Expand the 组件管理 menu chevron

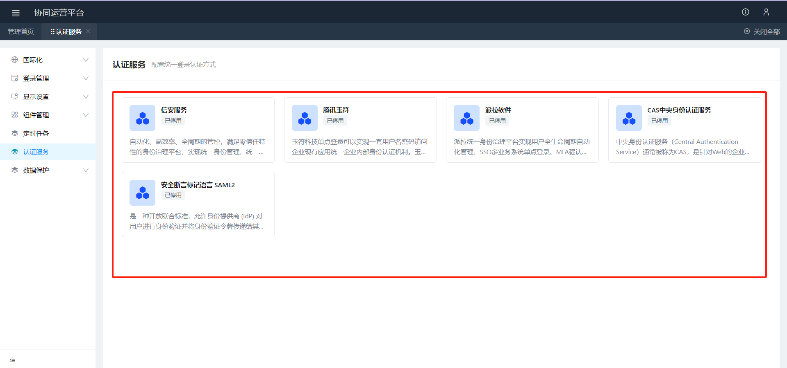(x=86, y=115)
